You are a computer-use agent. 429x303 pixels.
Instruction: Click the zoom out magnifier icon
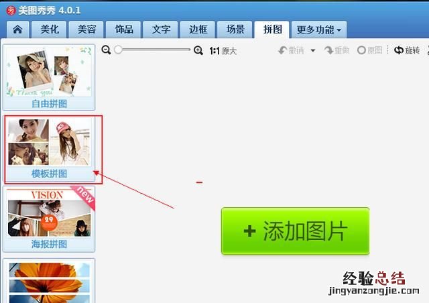tap(106, 50)
